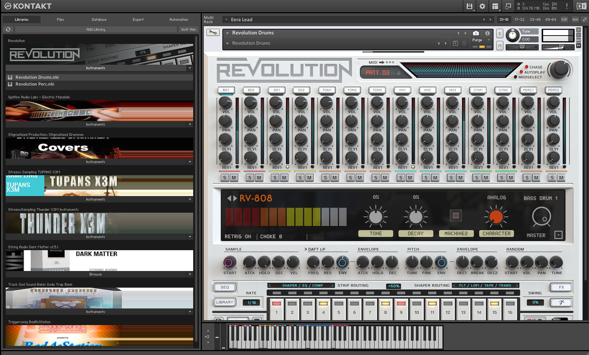The width and height of the screenshot is (589, 355).
Task: Expand Stigmatized Drummer Instruments dropdown
Action: pyautogui.click(x=190, y=162)
